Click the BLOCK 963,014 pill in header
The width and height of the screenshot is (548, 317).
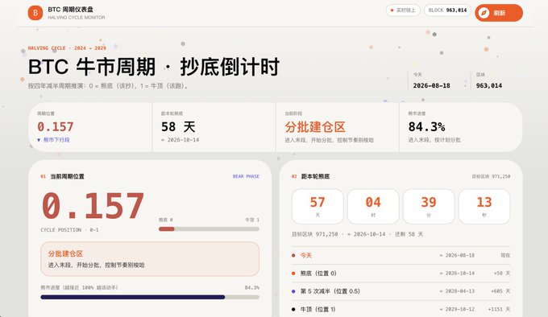[x=448, y=10]
